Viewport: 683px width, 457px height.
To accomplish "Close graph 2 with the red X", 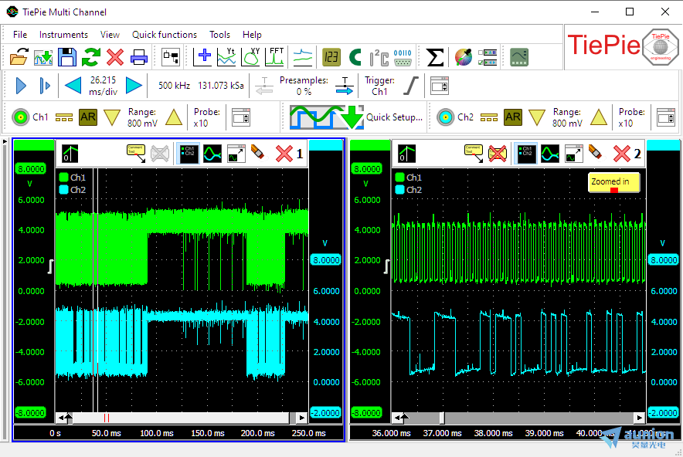I will [x=622, y=154].
